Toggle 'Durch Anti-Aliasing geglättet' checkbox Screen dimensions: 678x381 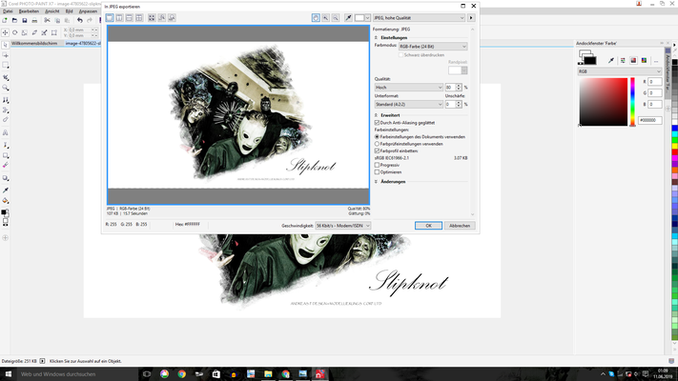tap(377, 123)
